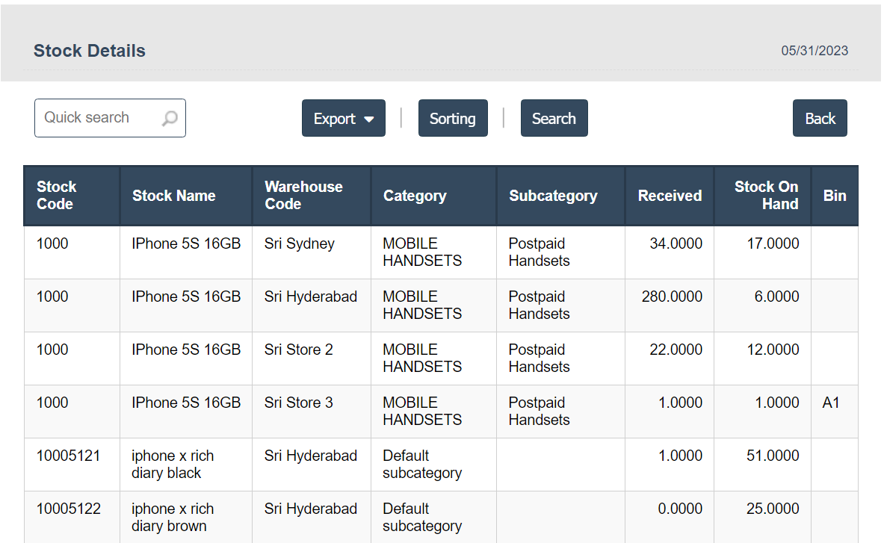Click the magnifier icon in Quick search
The image size is (884, 543).
click(x=170, y=119)
